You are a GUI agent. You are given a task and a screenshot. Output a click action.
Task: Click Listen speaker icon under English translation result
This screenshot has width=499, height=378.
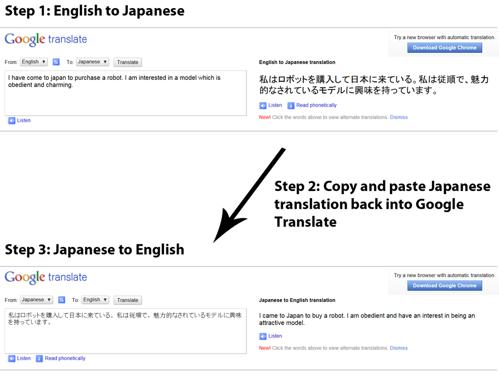pyautogui.click(x=263, y=336)
